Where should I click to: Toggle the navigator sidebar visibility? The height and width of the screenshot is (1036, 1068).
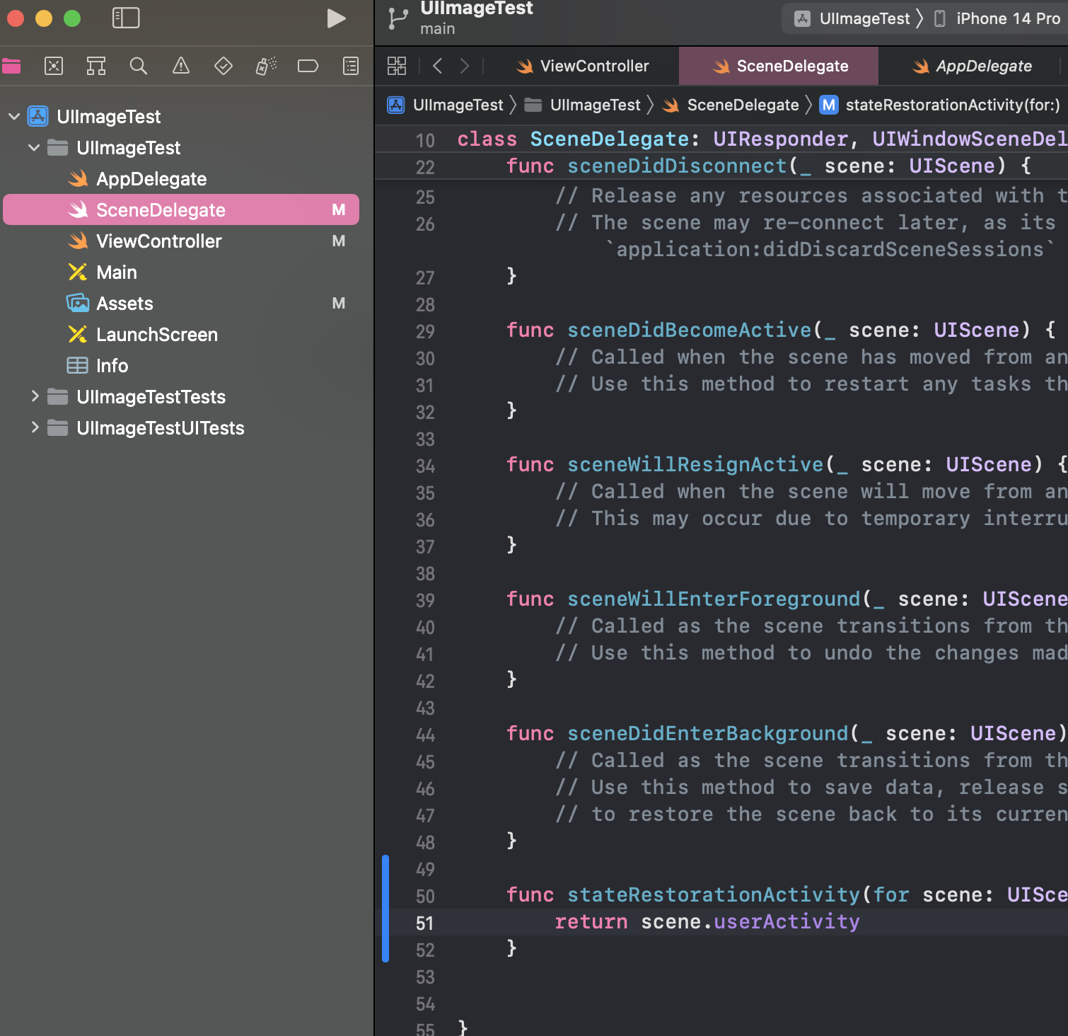(126, 18)
